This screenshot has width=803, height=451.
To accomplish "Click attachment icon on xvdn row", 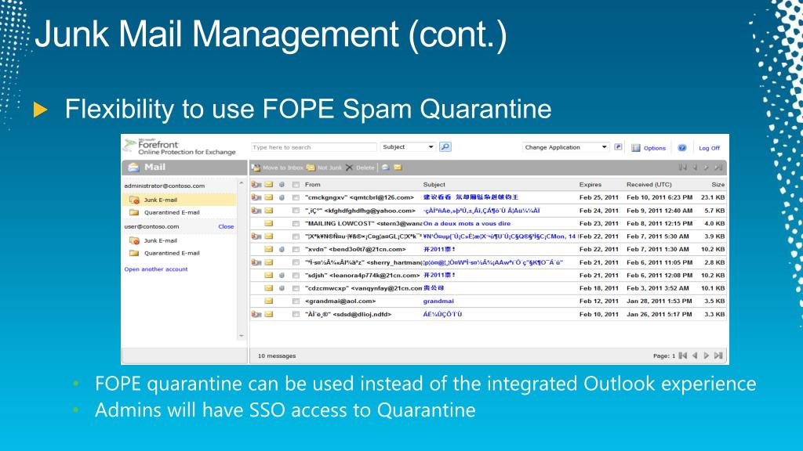I will tap(282, 249).
